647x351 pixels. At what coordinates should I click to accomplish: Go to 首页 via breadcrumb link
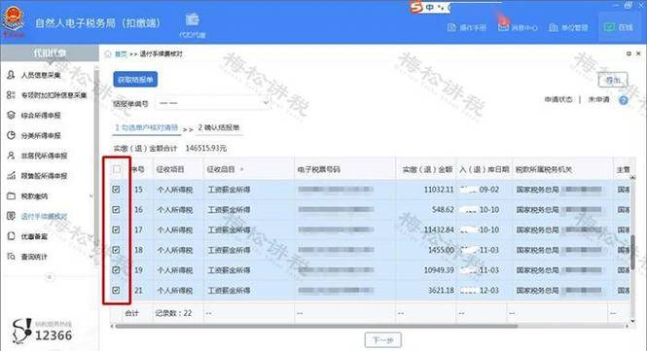tap(121, 54)
